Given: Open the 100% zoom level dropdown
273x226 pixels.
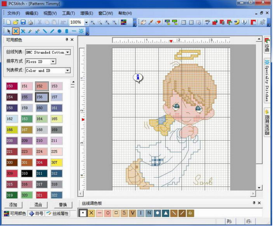Looking at the screenshot, I should pyautogui.click(x=86, y=22).
